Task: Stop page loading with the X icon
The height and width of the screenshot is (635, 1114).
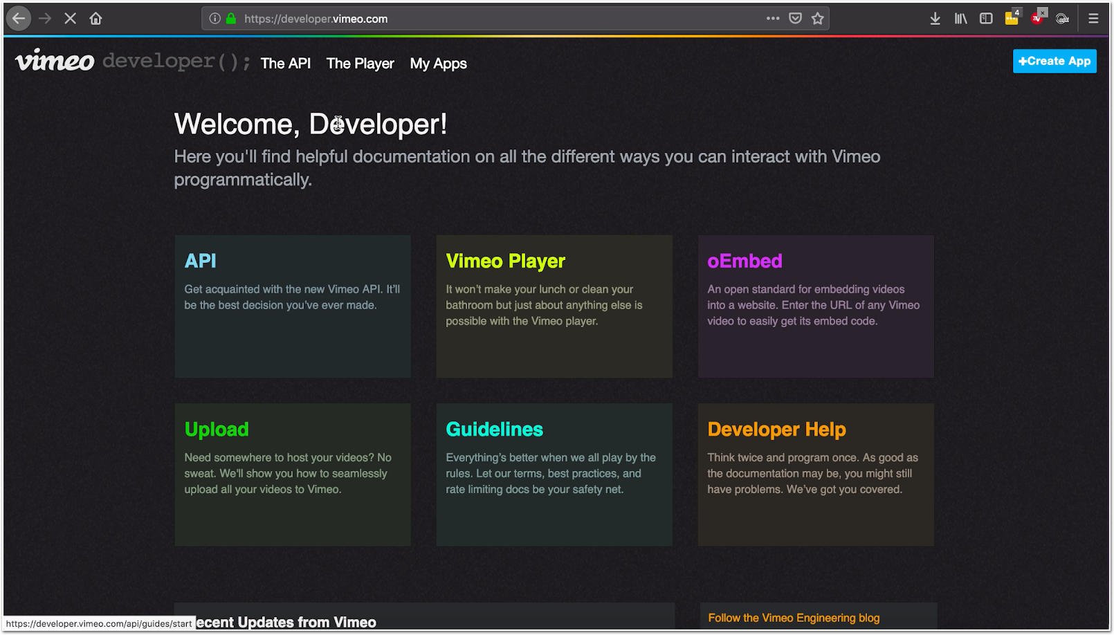Action: pos(70,19)
